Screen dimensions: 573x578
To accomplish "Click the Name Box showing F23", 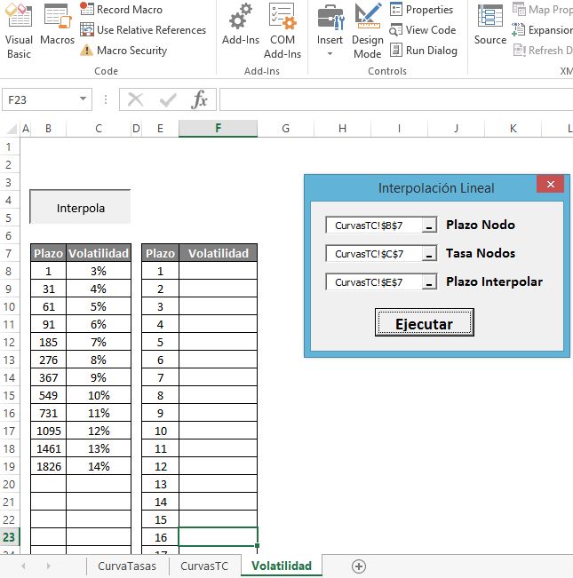I will (x=41, y=99).
